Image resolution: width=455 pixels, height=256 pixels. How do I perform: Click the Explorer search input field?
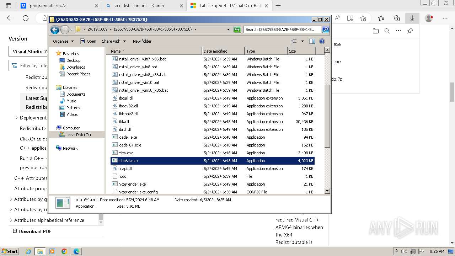coord(282,30)
